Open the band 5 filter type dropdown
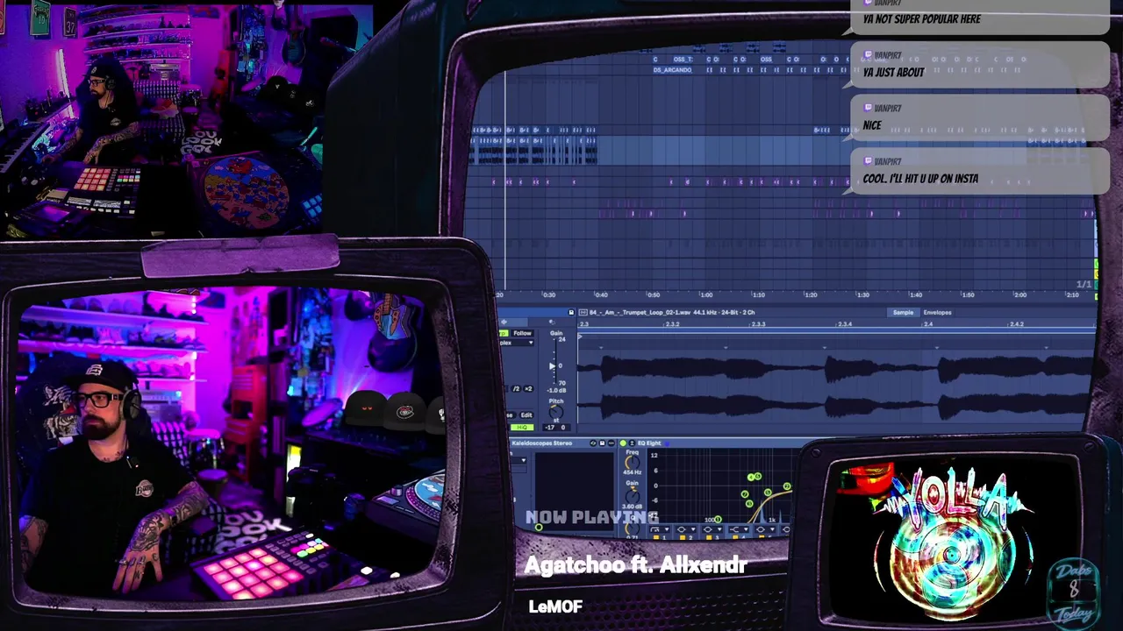 pos(764,529)
